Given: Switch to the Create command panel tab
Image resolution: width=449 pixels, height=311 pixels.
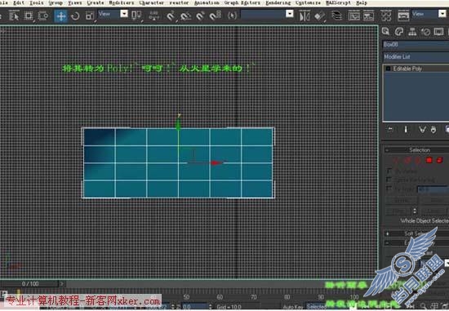Looking at the screenshot, I should pyautogui.click(x=385, y=32).
